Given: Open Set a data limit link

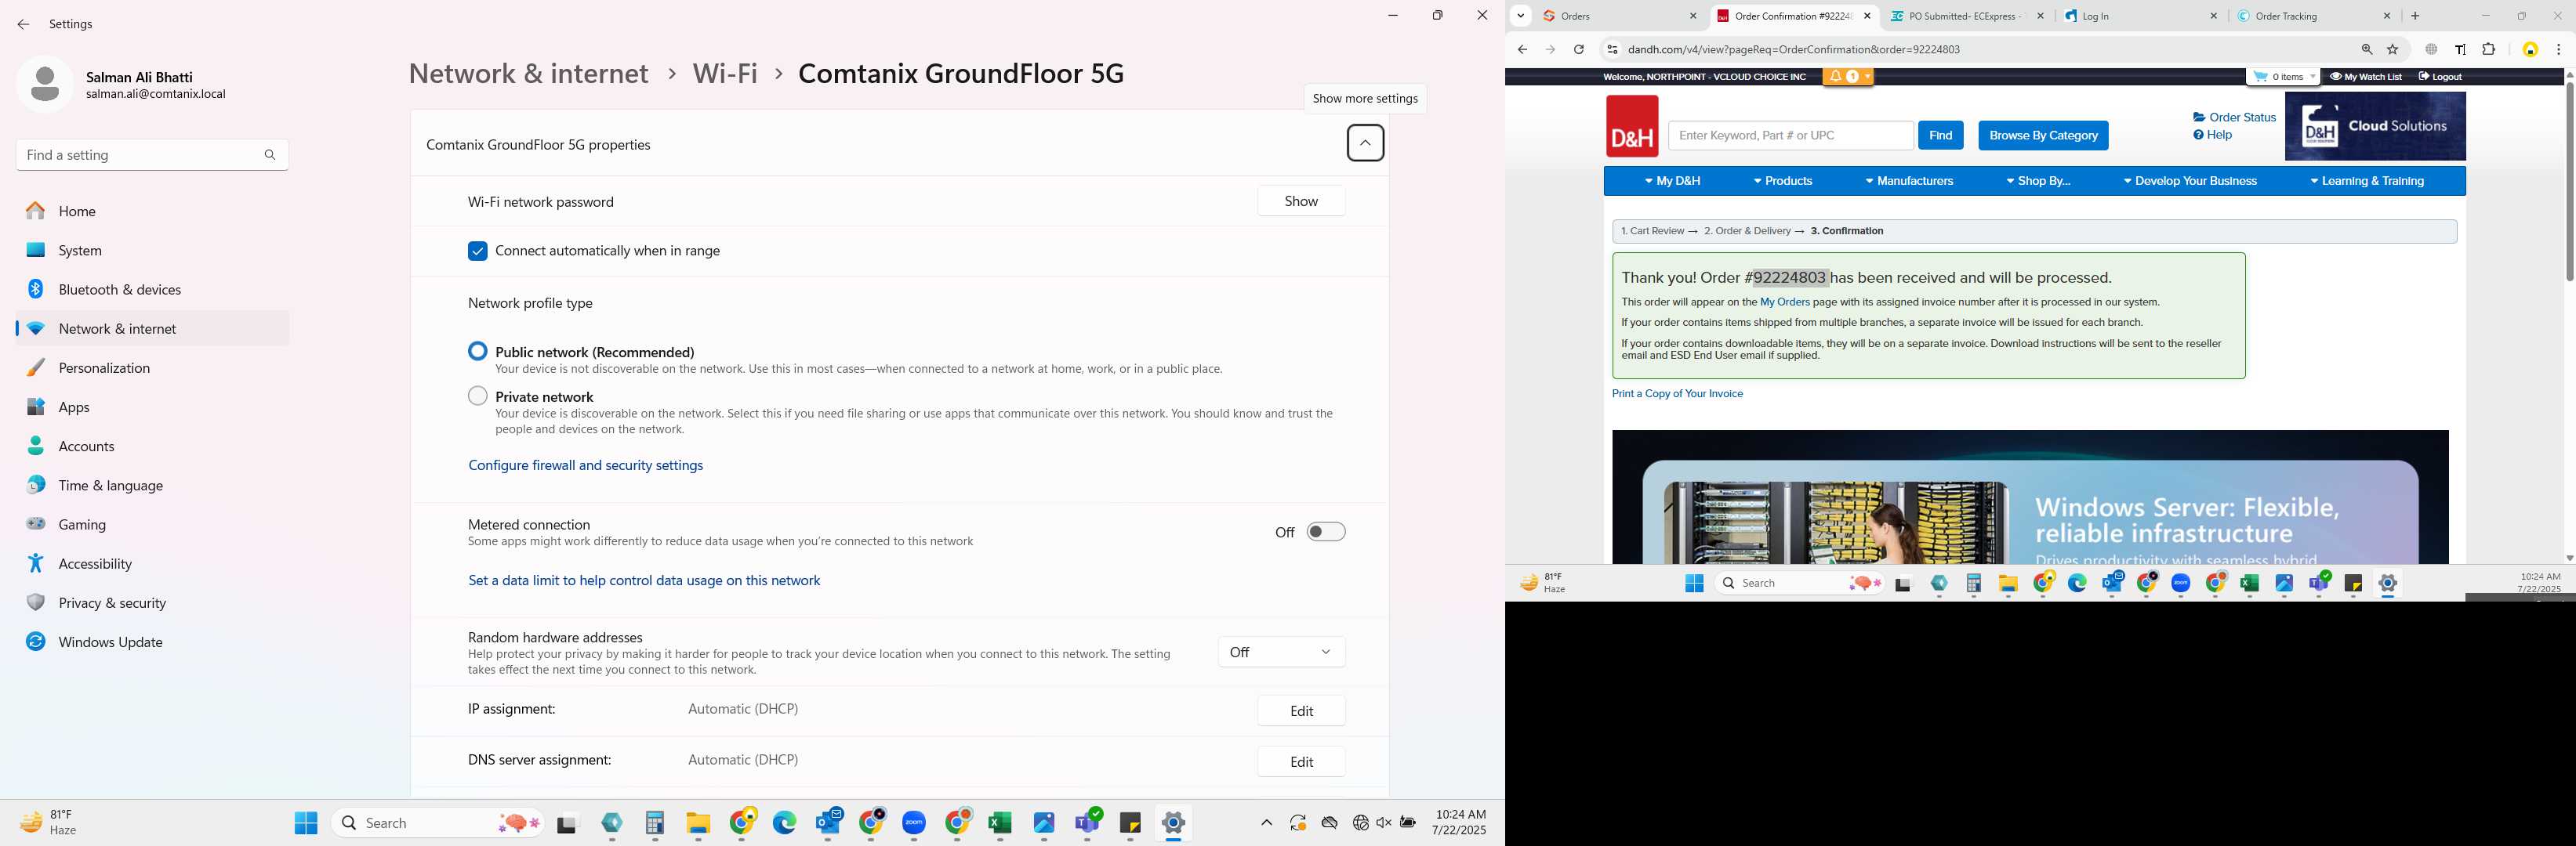Looking at the screenshot, I should coord(644,580).
